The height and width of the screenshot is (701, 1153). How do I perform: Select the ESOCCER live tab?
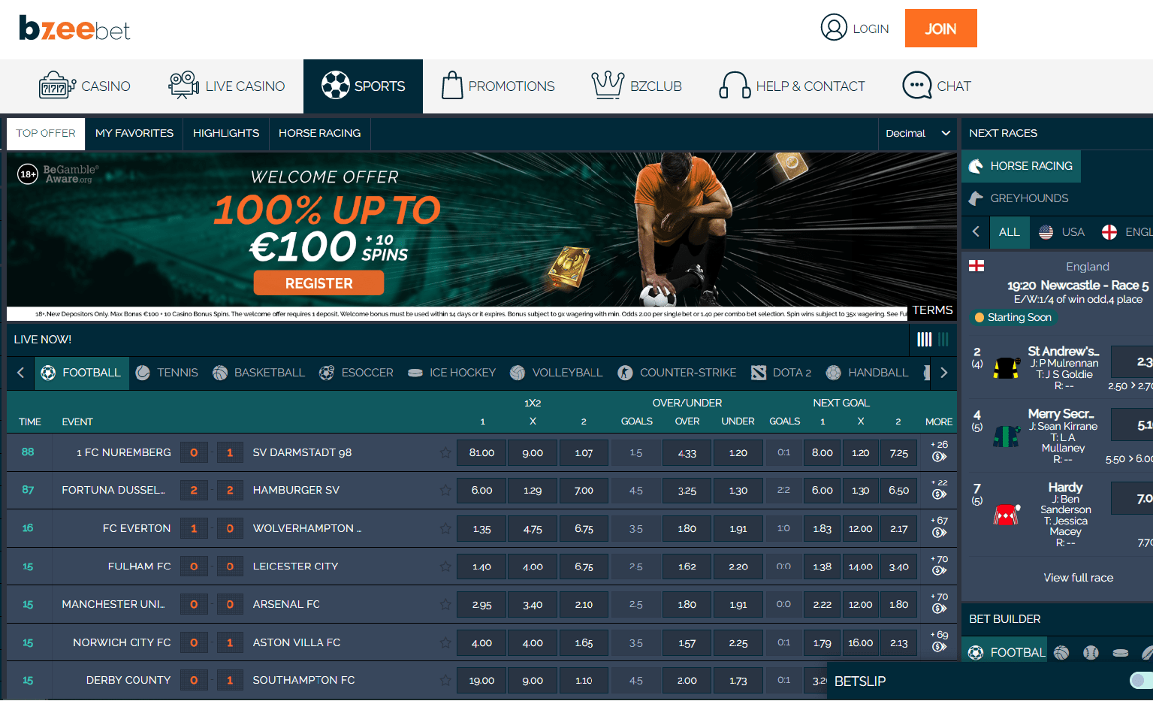[x=356, y=373]
